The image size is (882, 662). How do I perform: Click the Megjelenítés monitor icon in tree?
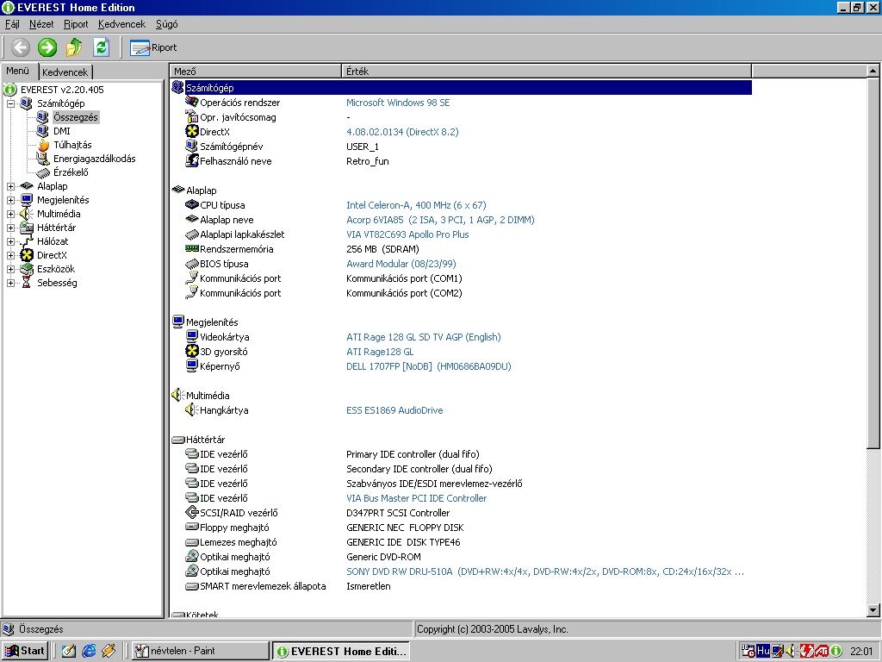coord(27,200)
